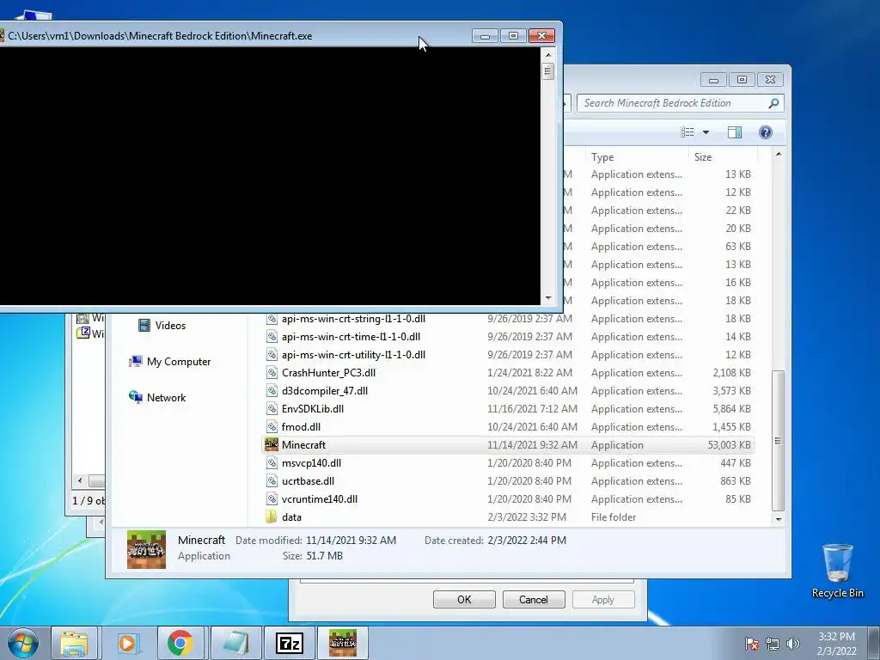
Task: Click the 53,003 KB size cell
Action: click(x=729, y=445)
